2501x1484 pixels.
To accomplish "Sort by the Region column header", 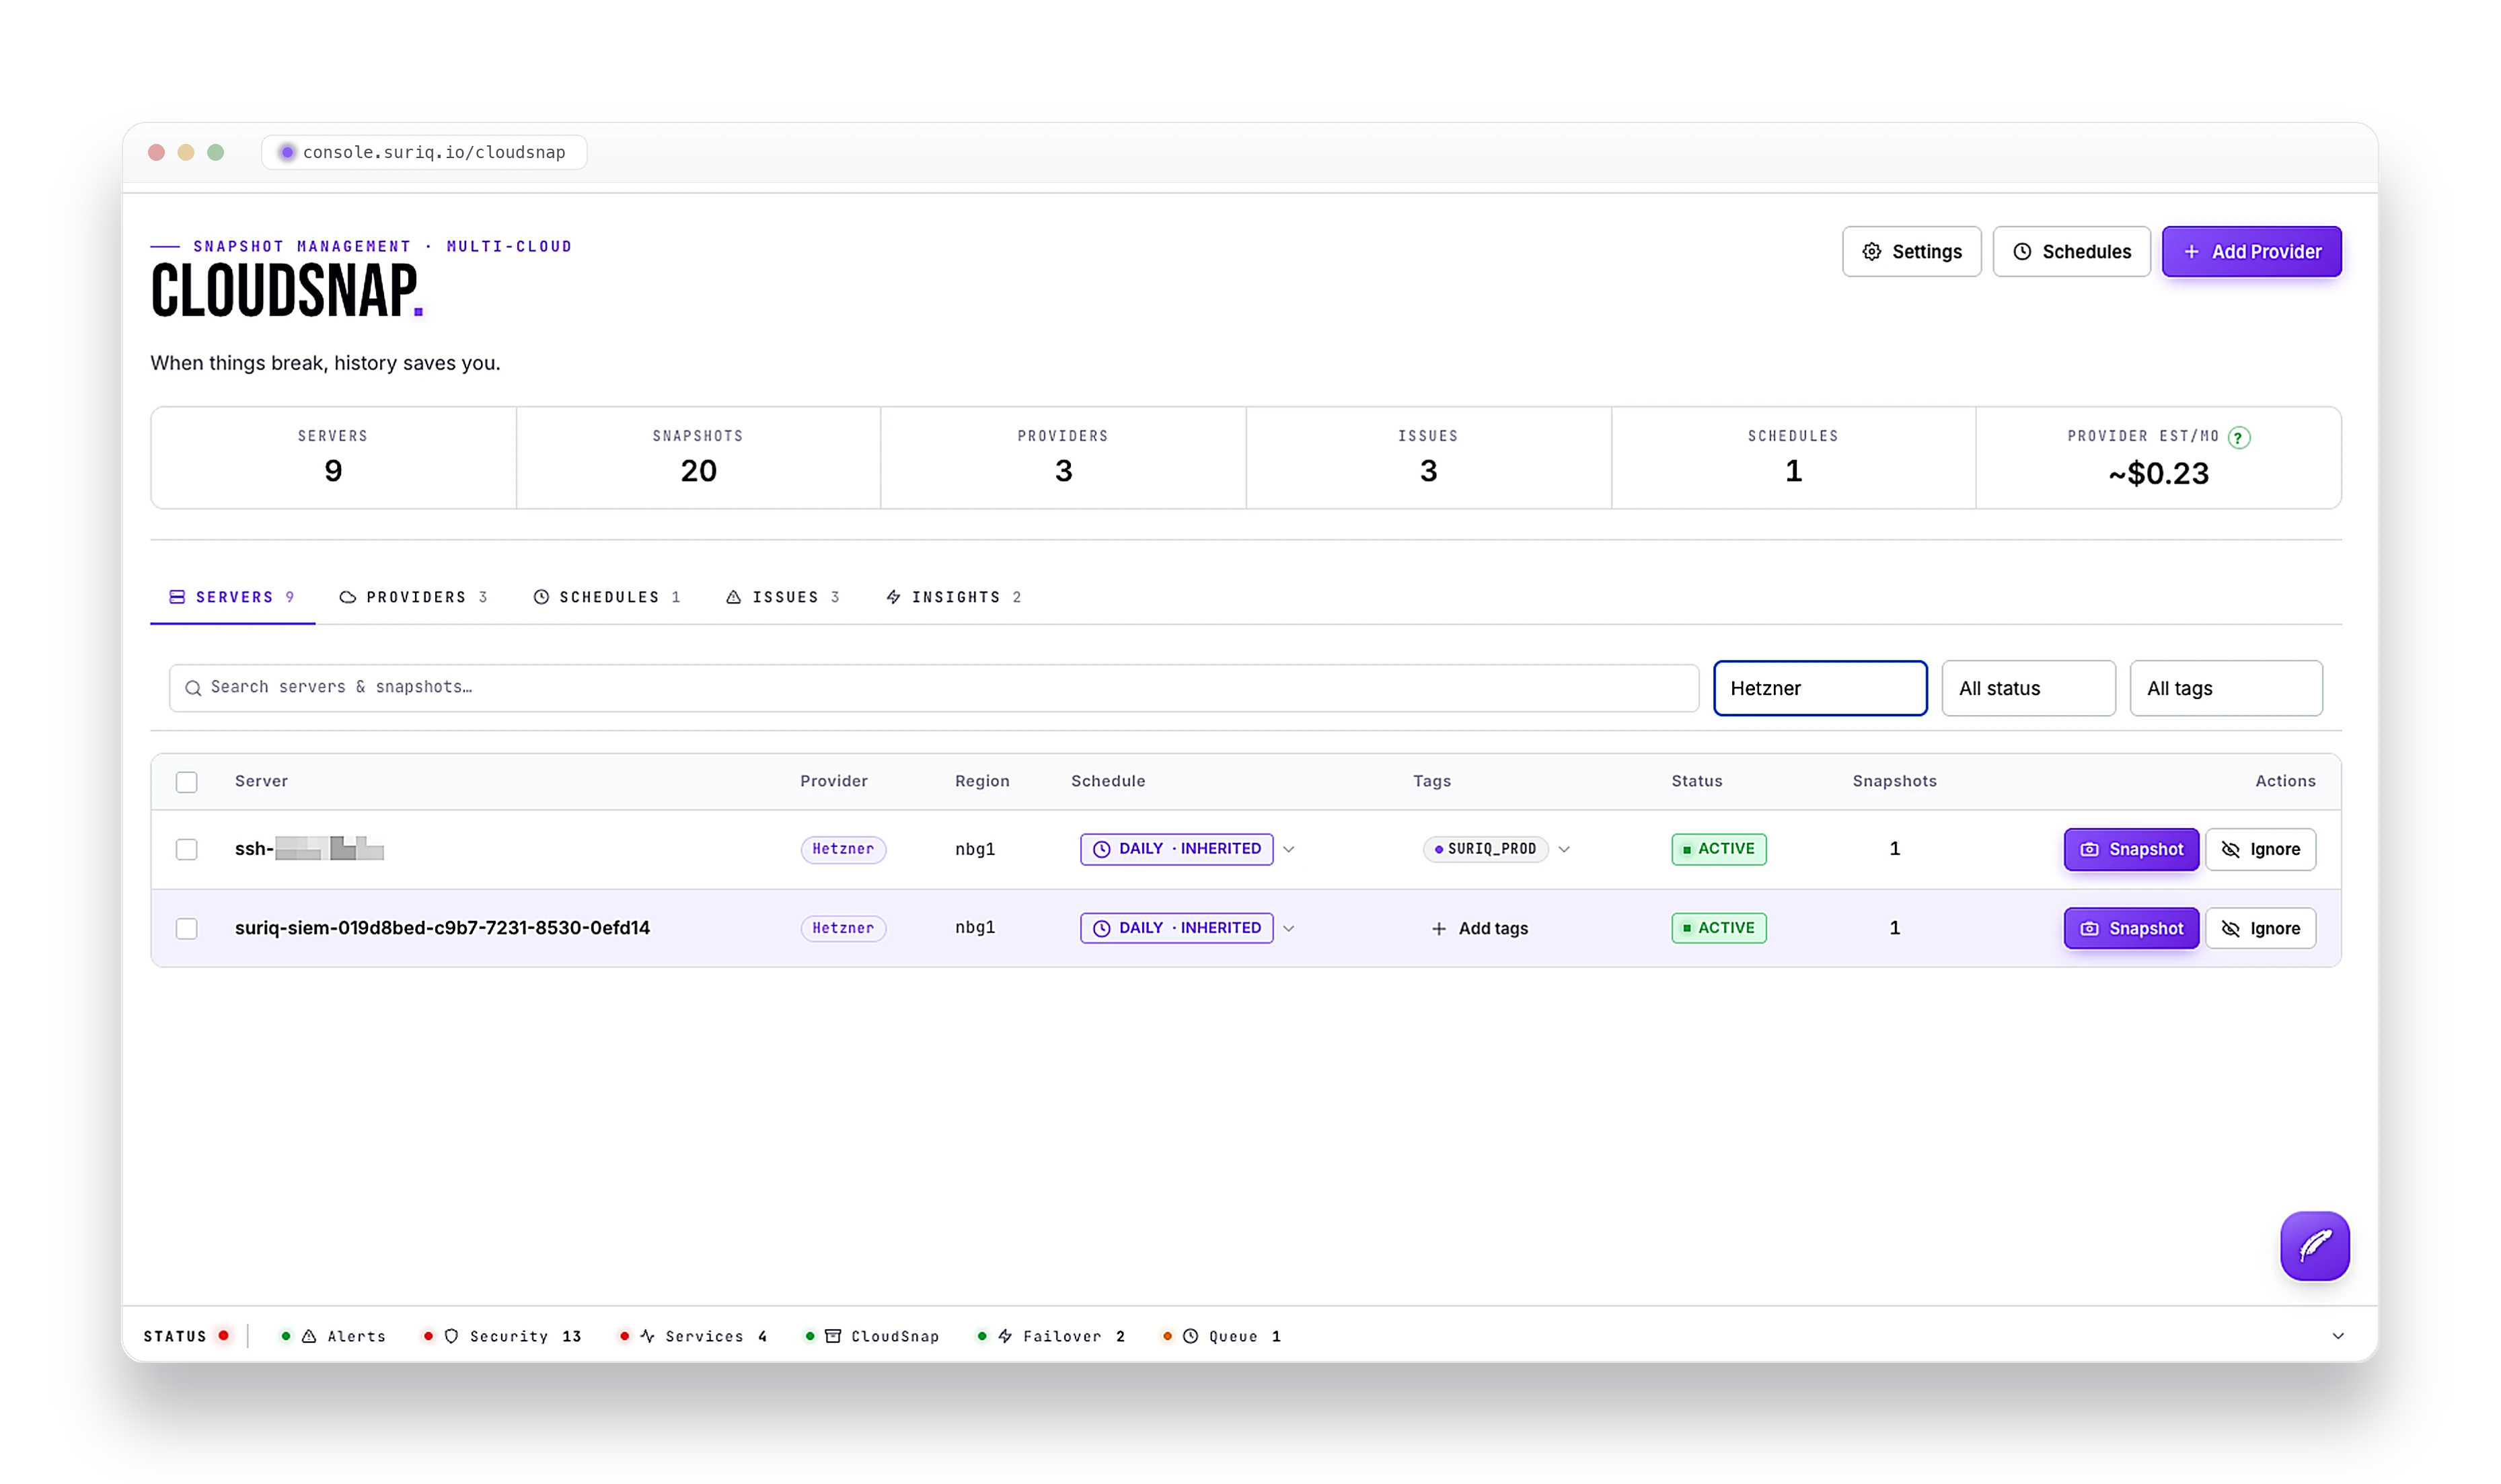I will 982,781.
